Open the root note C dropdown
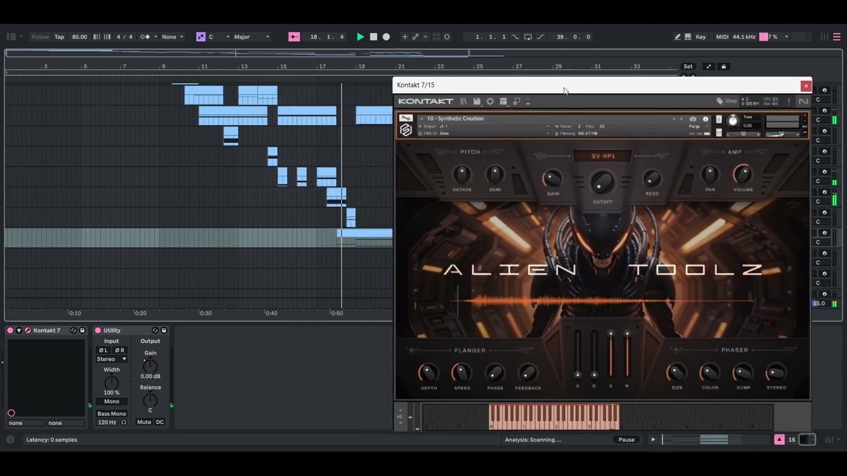847x476 pixels. 219,37
